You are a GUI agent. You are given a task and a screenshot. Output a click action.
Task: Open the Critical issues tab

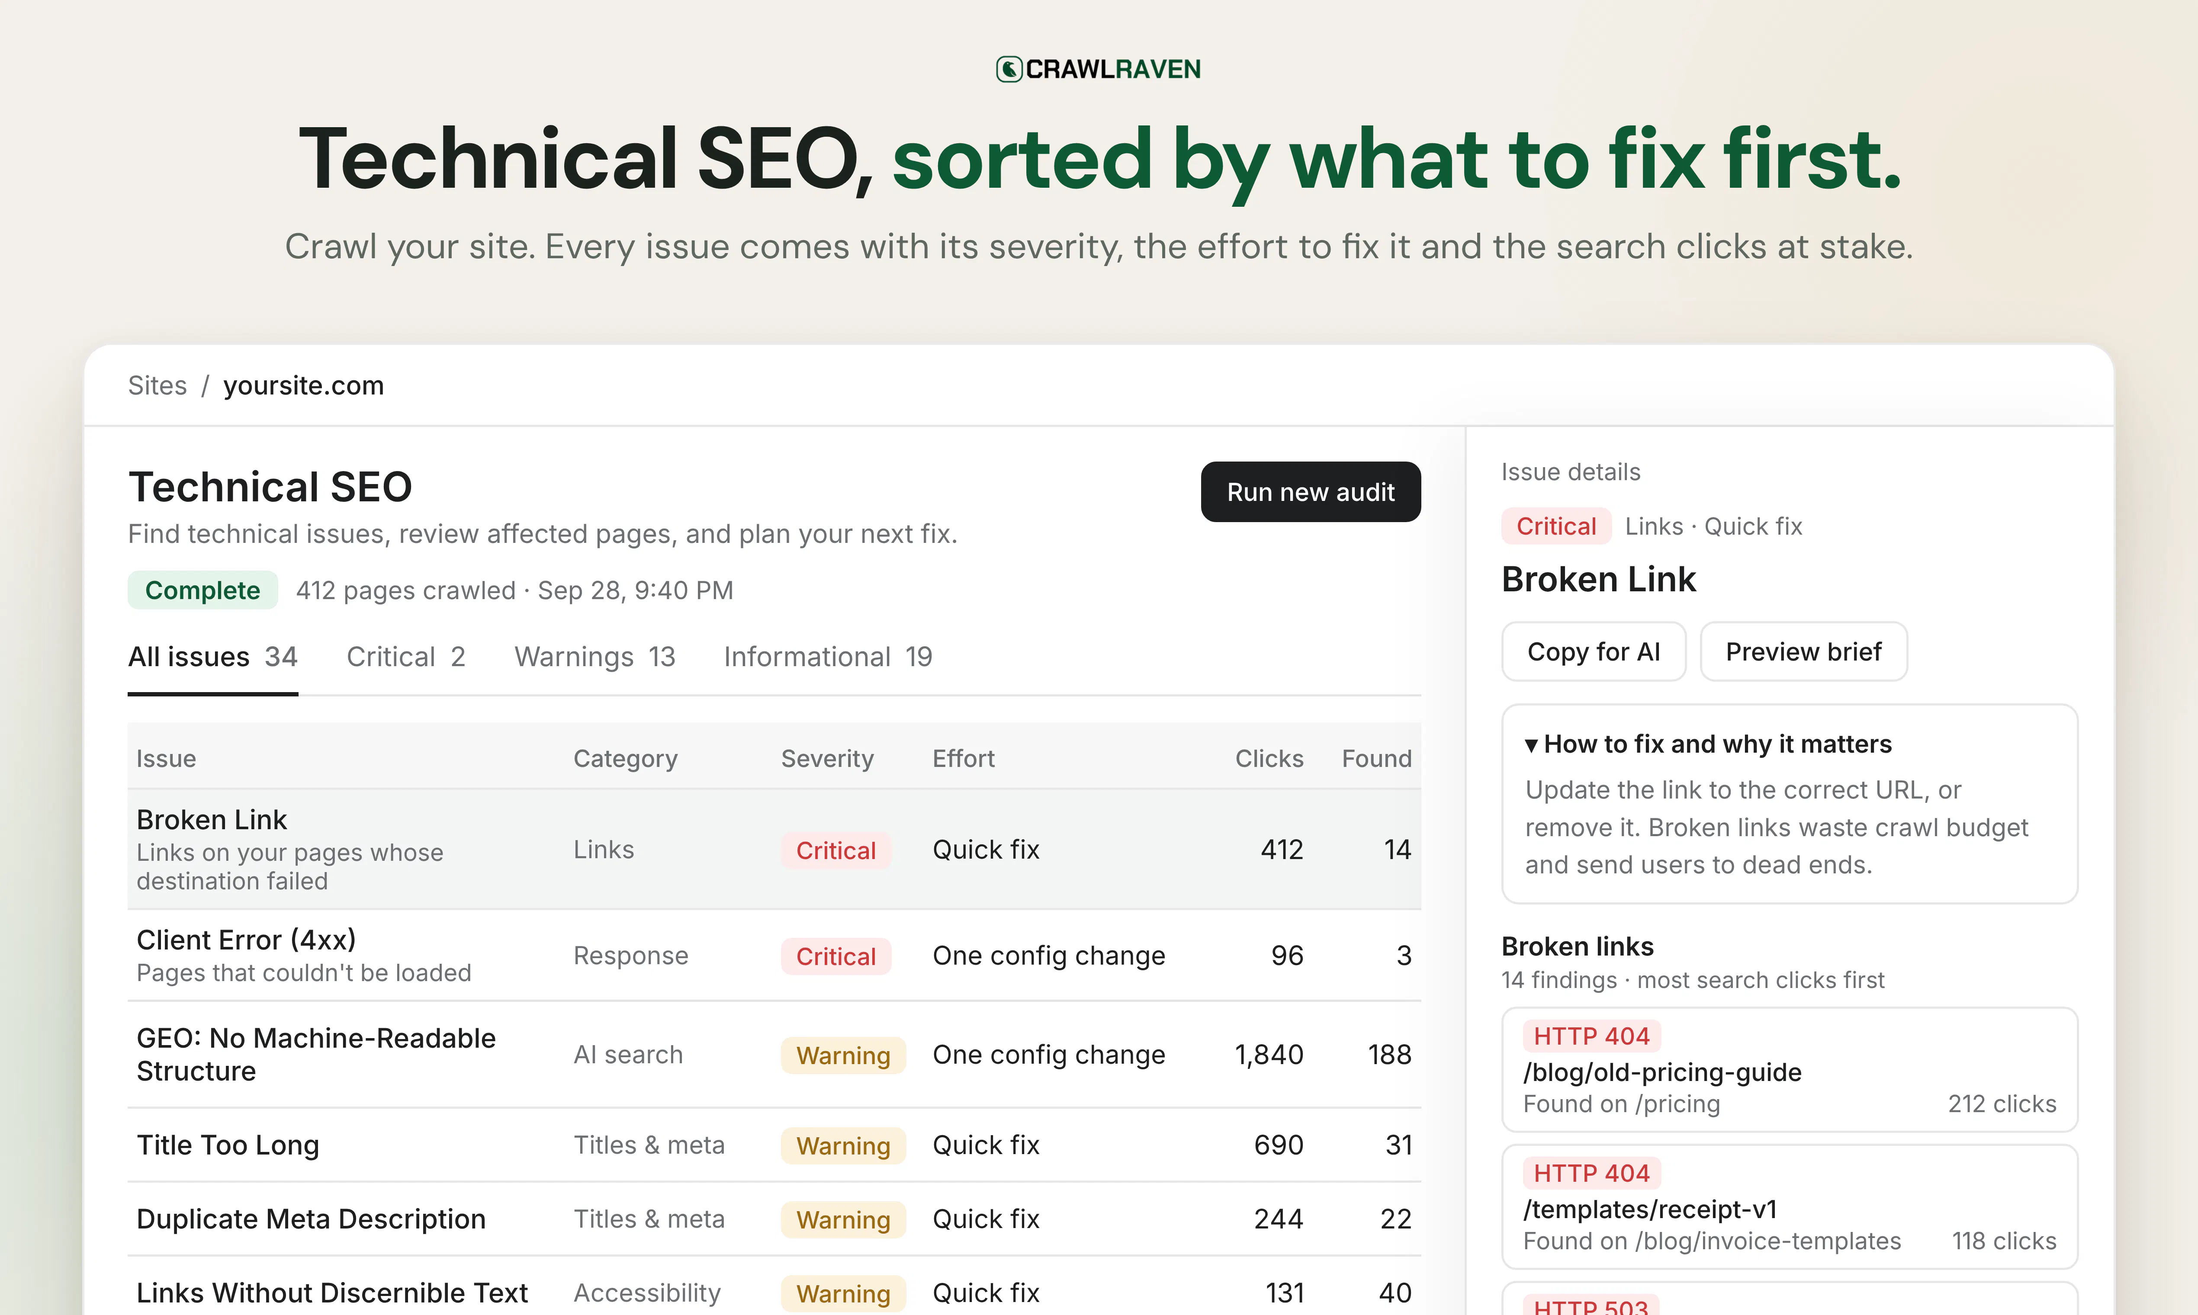pyautogui.click(x=406, y=657)
